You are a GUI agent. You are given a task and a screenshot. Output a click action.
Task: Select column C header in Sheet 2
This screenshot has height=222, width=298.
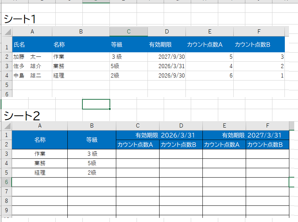tap(138, 126)
